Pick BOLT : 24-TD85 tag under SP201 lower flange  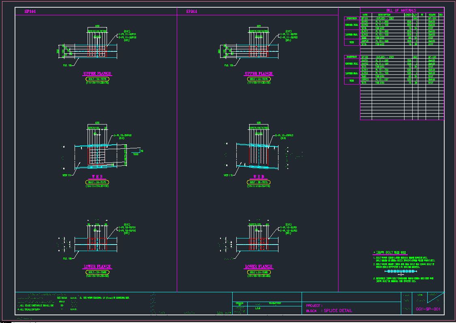click(259, 272)
